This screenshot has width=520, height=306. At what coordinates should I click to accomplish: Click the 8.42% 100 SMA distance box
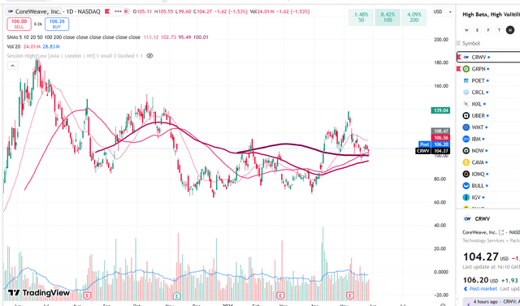pyautogui.click(x=388, y=17)
